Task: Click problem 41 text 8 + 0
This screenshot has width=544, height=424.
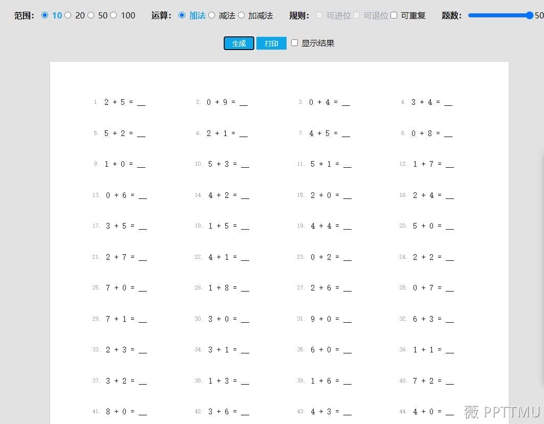Action: click(x=116, y=412)
